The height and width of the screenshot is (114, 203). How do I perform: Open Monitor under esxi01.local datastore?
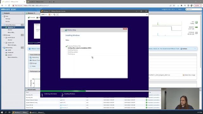pyautogui.click(x=10, y=40)
